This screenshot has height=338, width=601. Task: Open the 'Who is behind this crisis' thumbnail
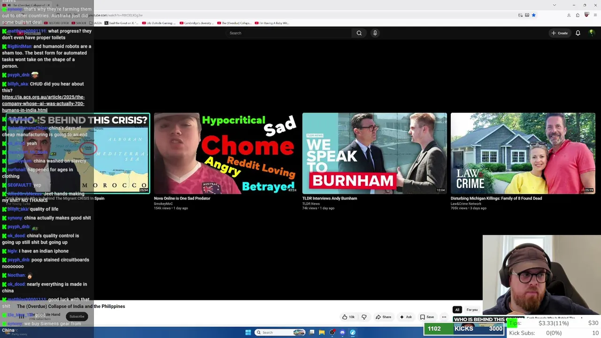[78, 153]
